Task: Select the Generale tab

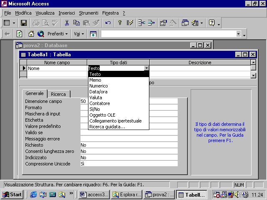Action: pos(35,93)
